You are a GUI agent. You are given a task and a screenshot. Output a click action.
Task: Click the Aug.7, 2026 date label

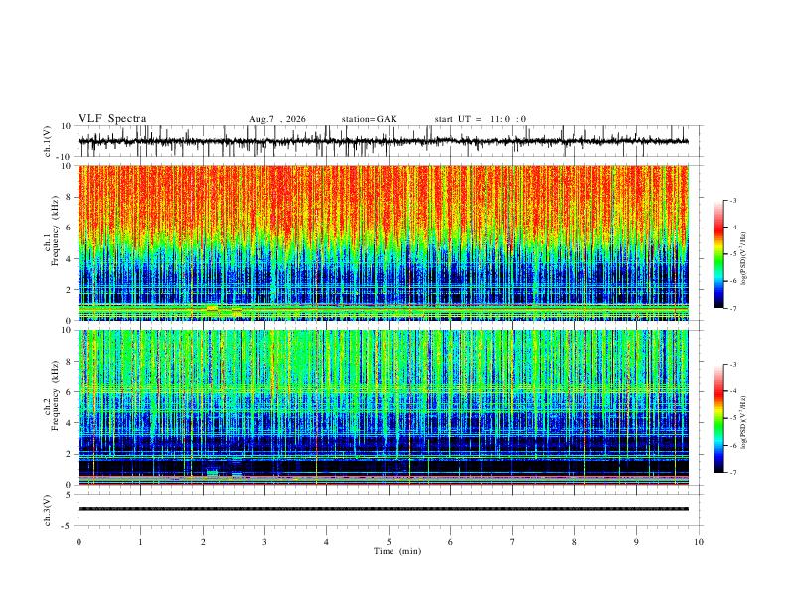point(277,119)
